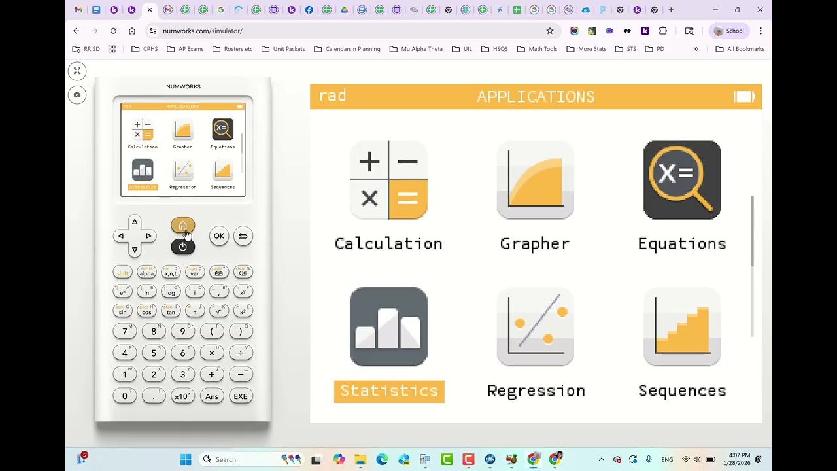The image size is (837, 471).
Task: Show hidden system tray icons
Action: tap(601, 459)
